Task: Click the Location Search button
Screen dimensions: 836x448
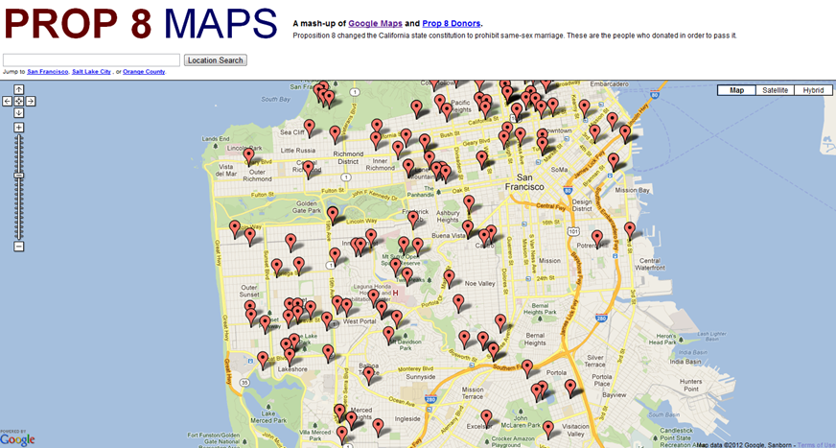Action: coord(216,60)
